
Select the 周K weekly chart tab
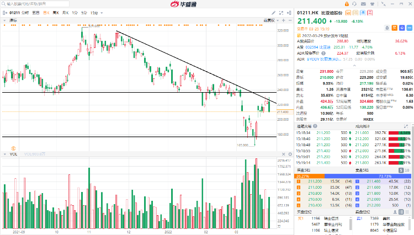pos(55,12)
